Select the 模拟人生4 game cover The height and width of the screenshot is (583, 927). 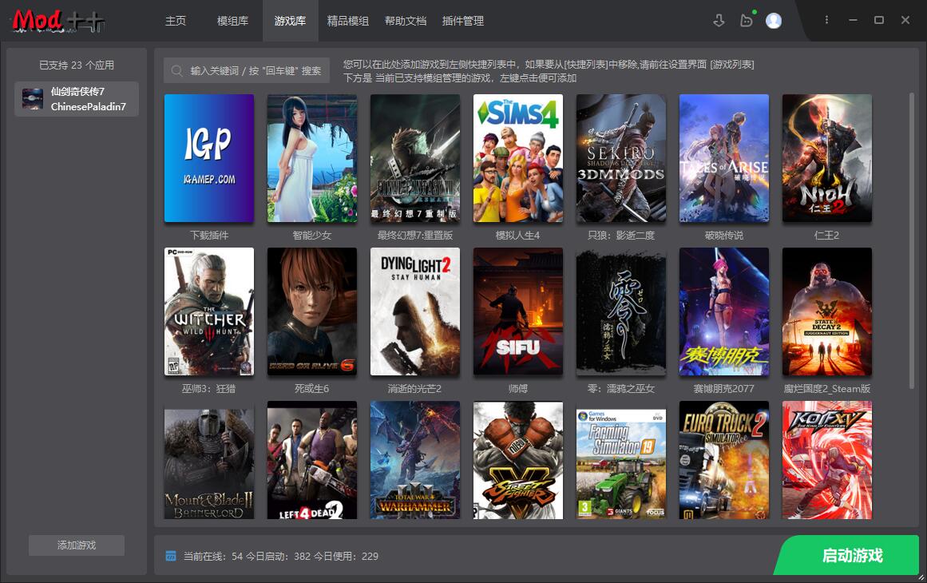517,157
